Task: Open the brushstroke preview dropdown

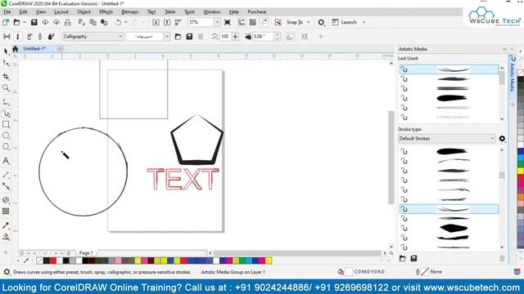Action: pyautogui.click(x=167, y=36)
